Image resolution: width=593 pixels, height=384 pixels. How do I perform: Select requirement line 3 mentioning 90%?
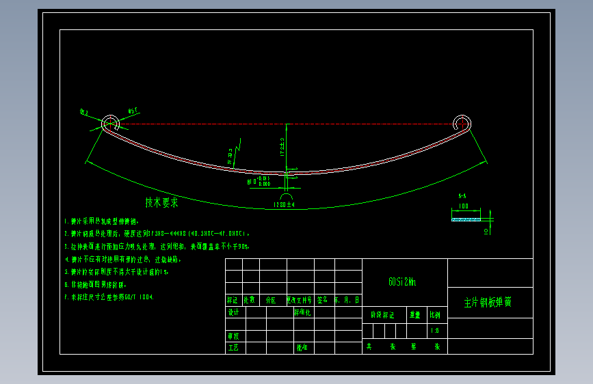(157, 247)
